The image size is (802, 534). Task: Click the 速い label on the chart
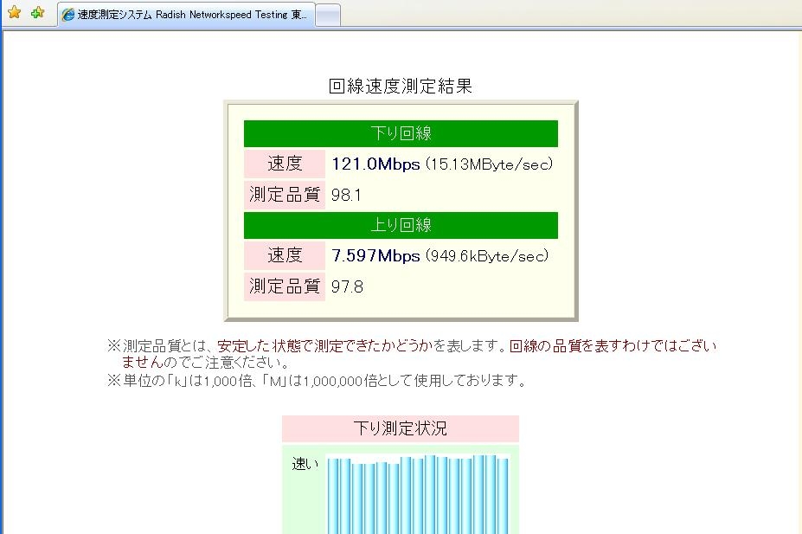tap(305, 464)
